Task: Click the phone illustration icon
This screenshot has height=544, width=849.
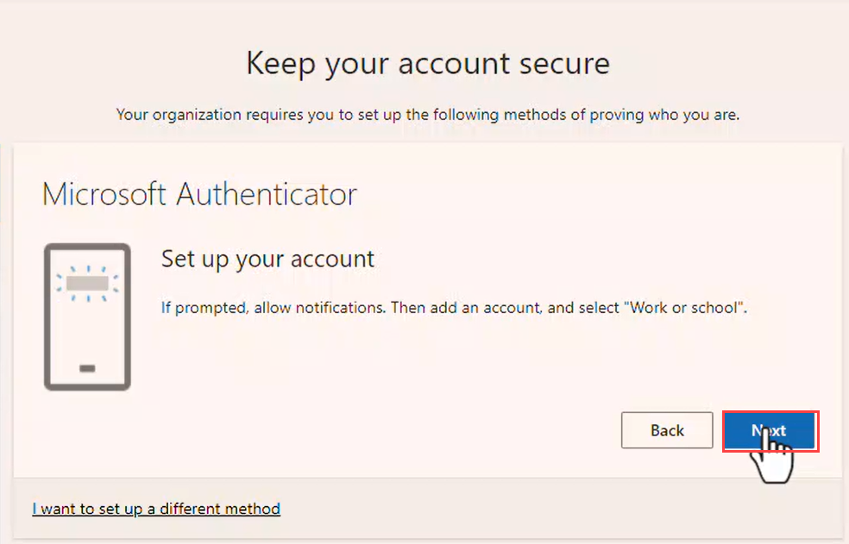Action: coord(87,316)
